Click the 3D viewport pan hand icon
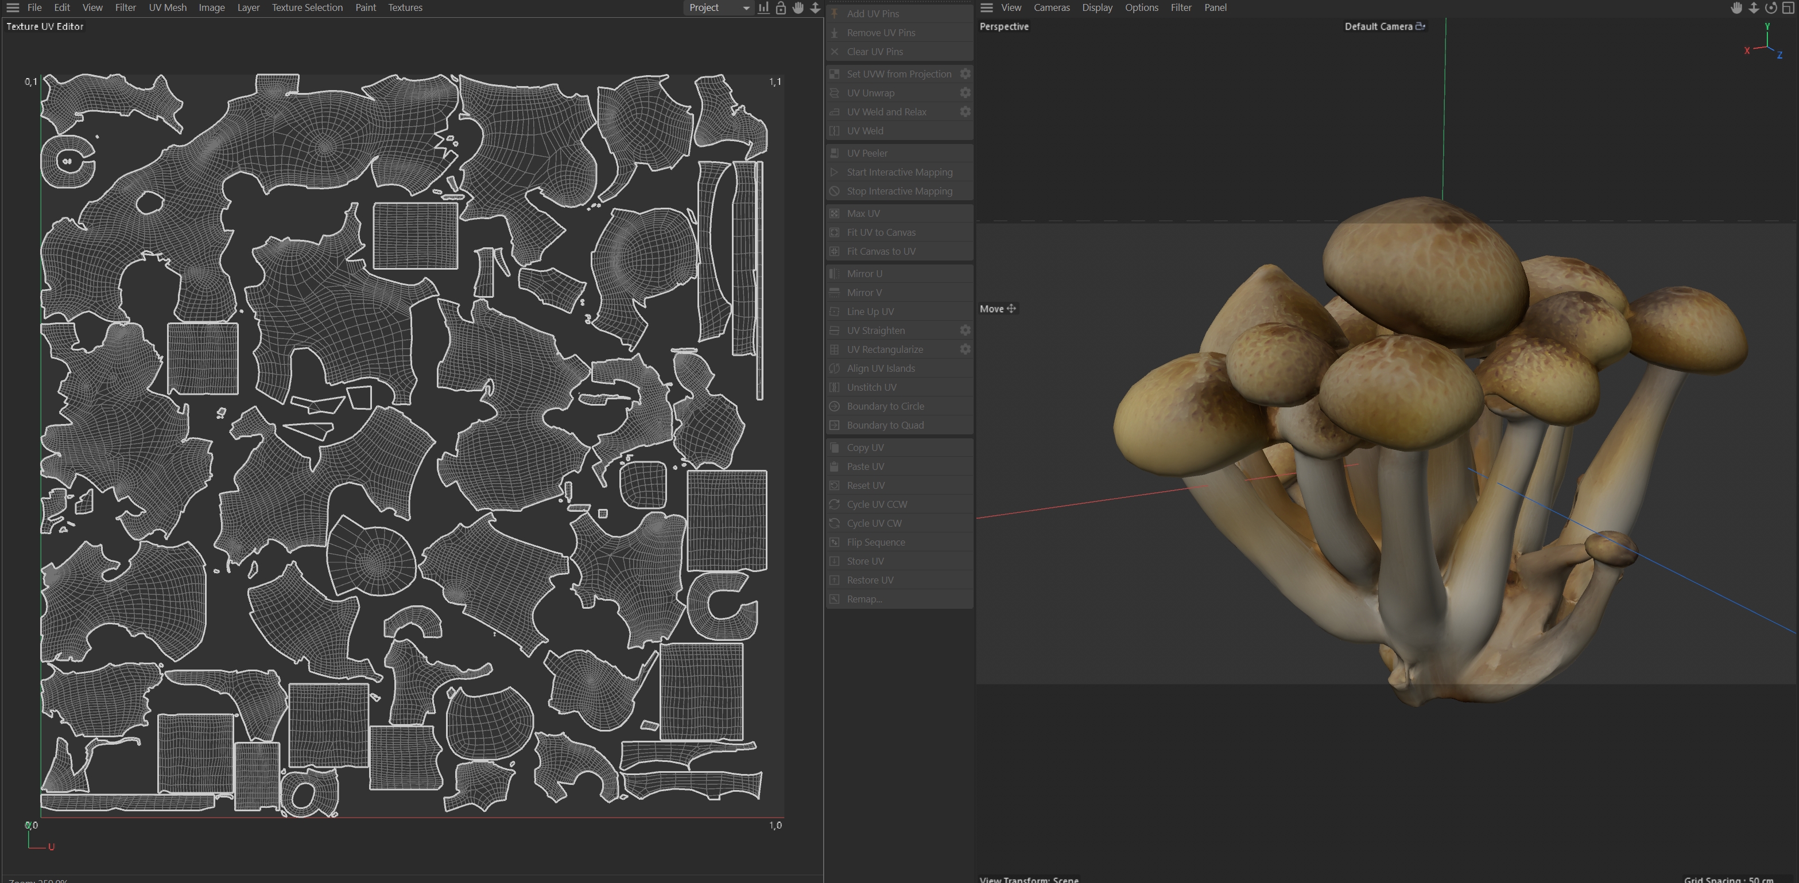This screenshot has width=1799, height=883. pyautogui.click(x=1736, y=7)
